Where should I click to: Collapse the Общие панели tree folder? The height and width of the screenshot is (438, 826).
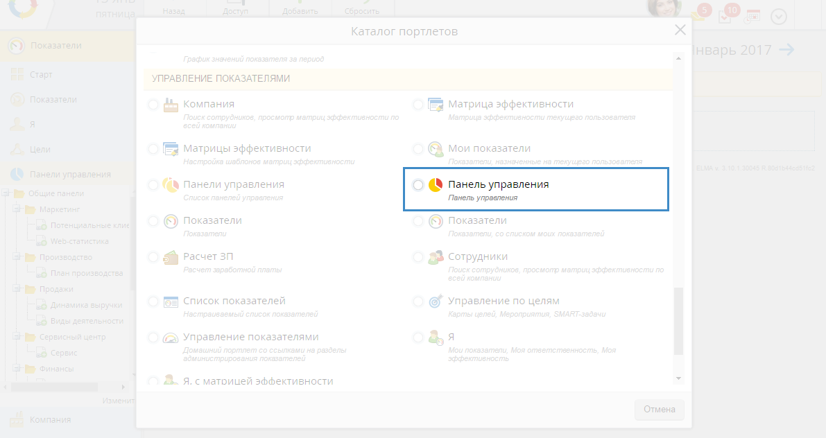[x=6, y=193]
